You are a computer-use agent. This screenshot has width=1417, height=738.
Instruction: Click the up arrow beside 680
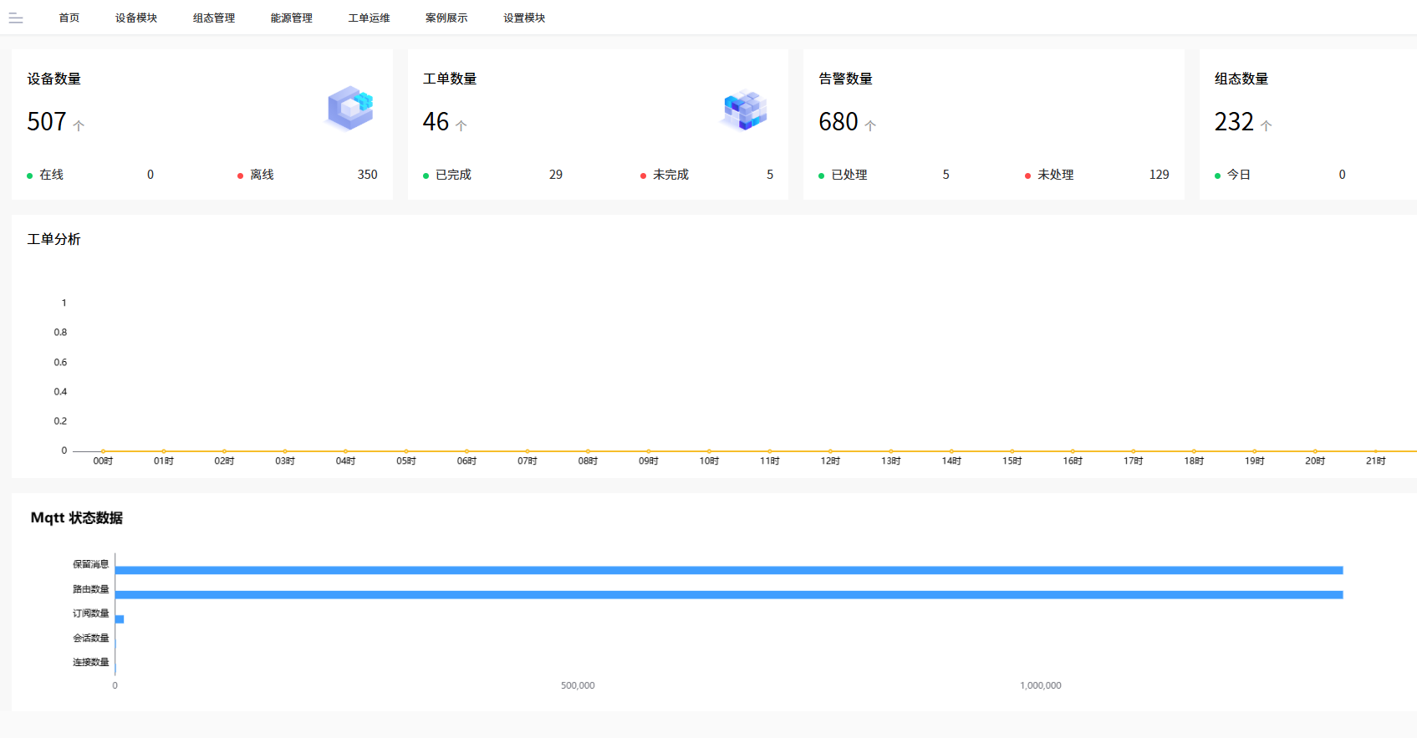(870, 125)
